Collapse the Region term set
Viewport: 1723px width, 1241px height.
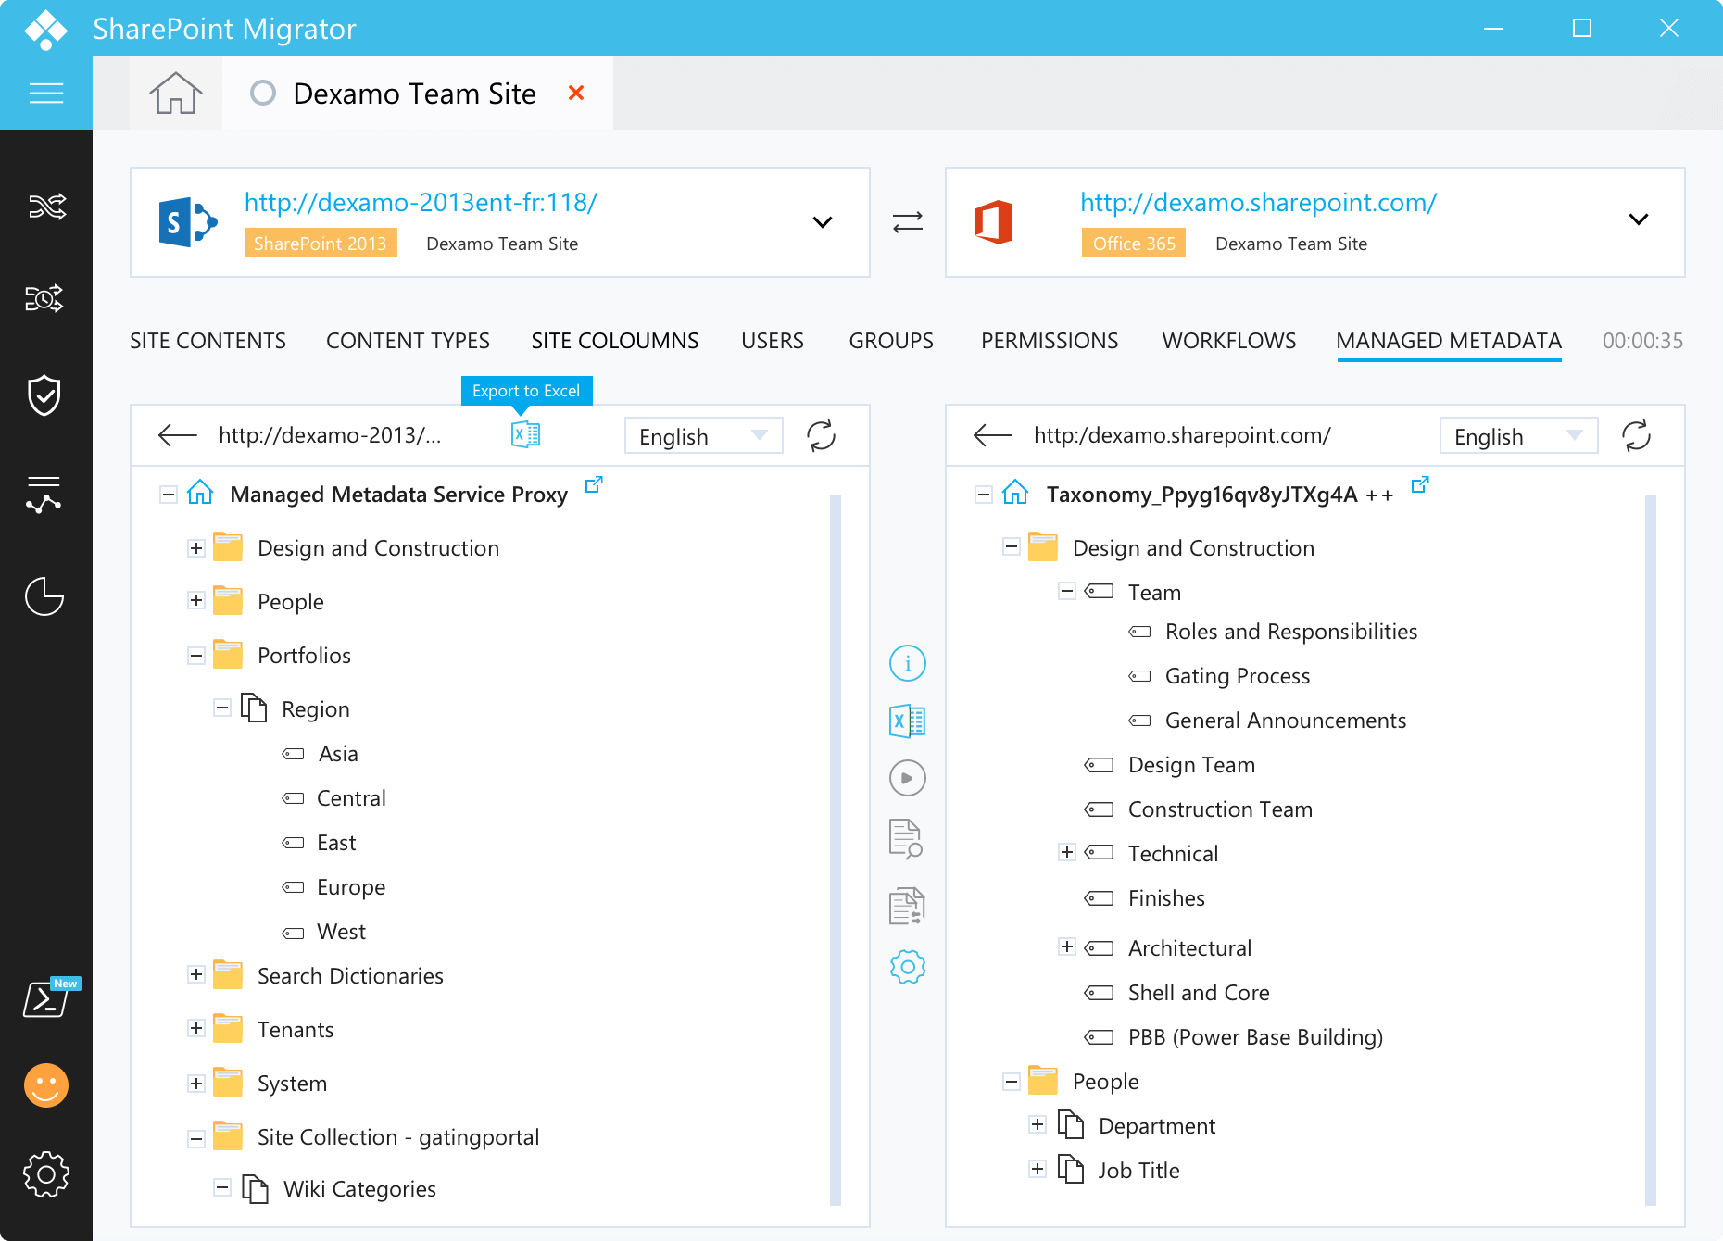(x=222, y=708)
